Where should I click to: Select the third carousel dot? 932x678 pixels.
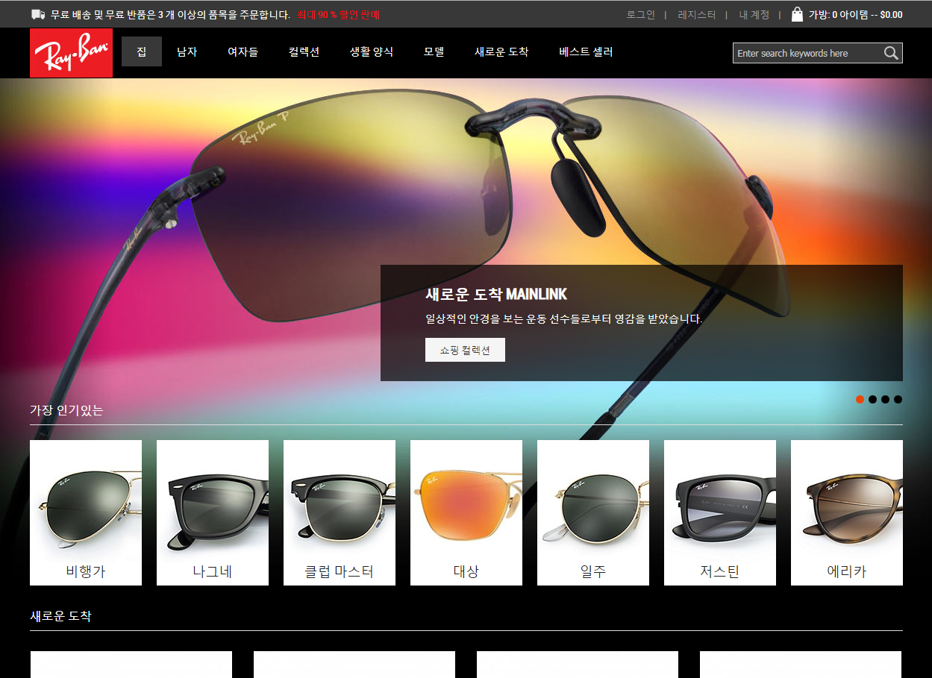coord(885,399)
